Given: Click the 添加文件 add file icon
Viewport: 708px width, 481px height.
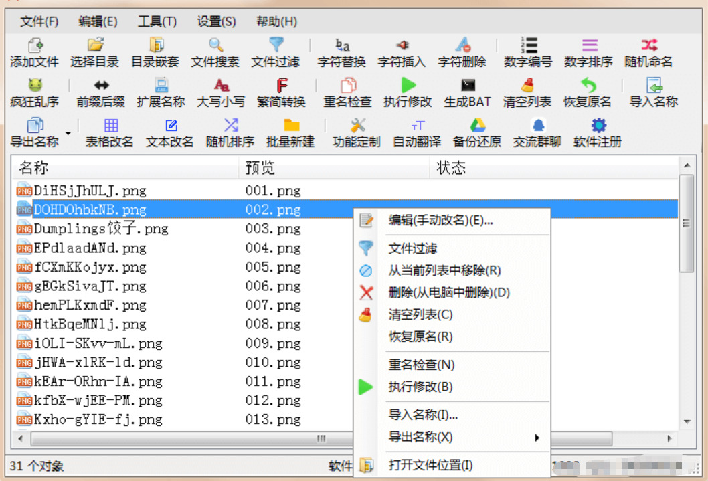Looking at the screenshot, I should 35,45.
